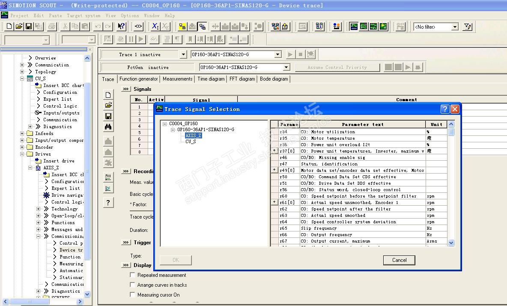Collapse C0004_OP160 in the dialog tree
The image size is (507, 306).
click(x=164, y=123)
